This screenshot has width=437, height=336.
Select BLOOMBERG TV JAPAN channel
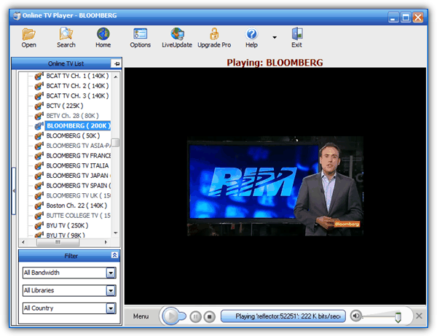point(79,176)
